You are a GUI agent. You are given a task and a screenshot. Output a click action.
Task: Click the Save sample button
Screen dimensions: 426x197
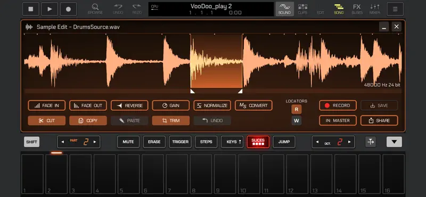coord(379,105)
